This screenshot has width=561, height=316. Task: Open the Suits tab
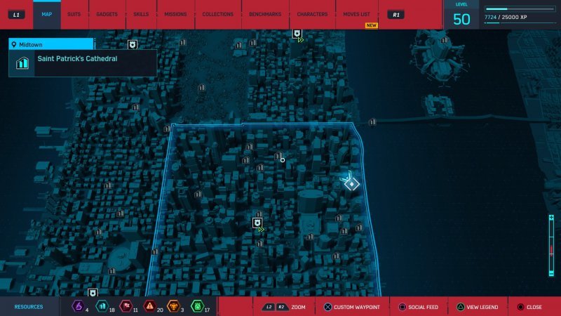click(73, 14)
